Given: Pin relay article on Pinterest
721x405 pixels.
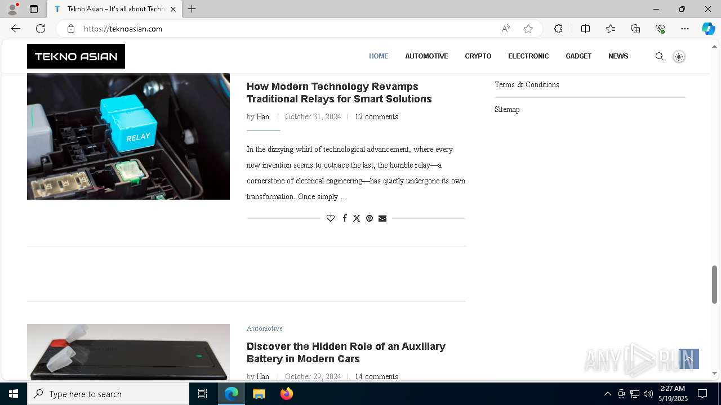Looking at the screenshot, I should click(370, 218).
